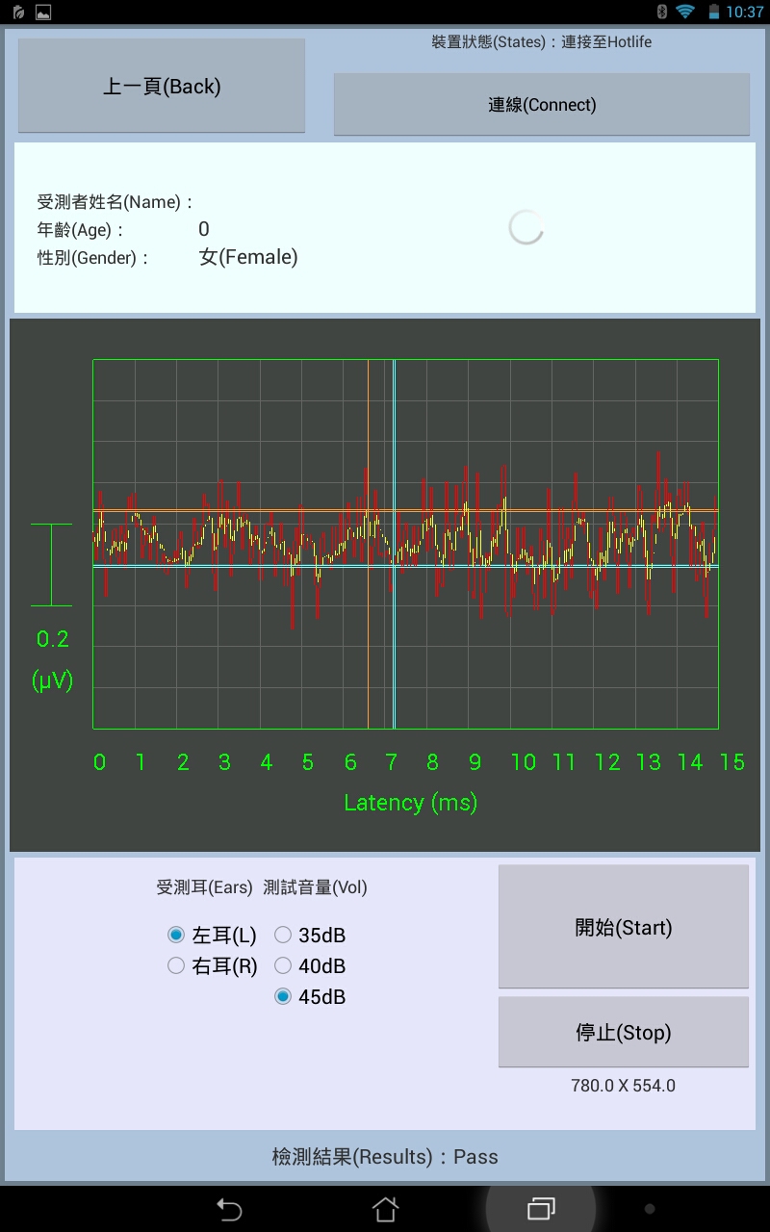Choose the 40dB test volume
The height and width of the screenshot is (1232, 770).
(x=310, y=966)
